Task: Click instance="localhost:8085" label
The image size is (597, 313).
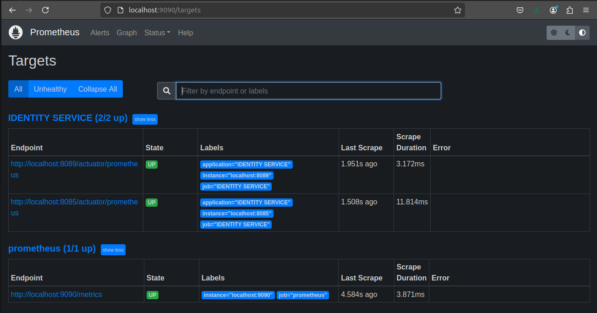Action: 237,214
